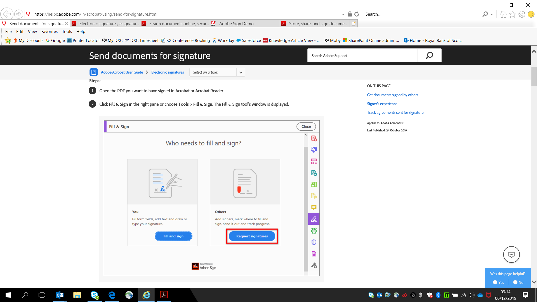Open Adobe Acrobat User Guide link
Image resolution: width=537 pixels, height=302 pixels.
pyautogui.click(x=122, y=72)
